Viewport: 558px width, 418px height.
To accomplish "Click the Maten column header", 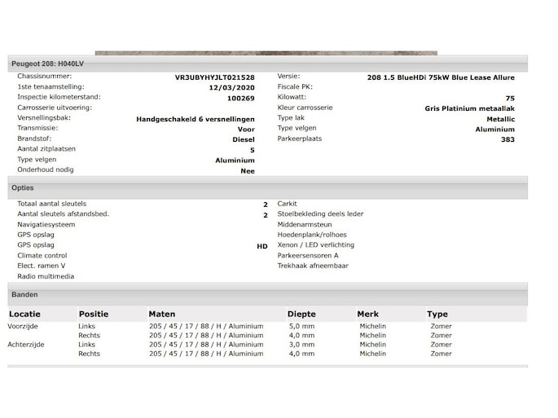I will [161, 314].
